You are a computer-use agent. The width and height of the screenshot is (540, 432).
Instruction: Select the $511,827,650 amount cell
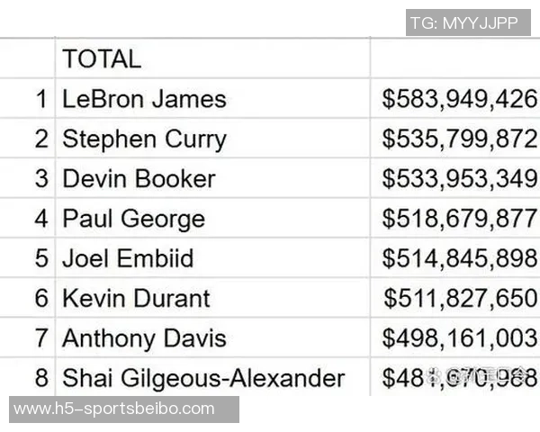(459, 298)
